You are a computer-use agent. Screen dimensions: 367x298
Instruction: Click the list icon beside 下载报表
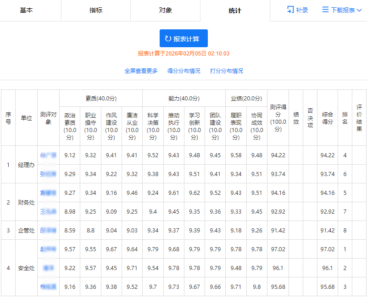pyautogui.click(x=324, y=10)
